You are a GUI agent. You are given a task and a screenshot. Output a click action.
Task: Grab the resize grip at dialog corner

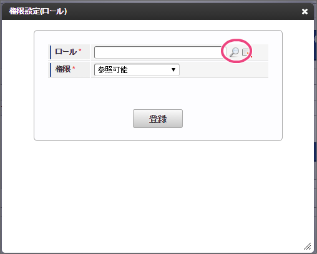coord(307,246)
